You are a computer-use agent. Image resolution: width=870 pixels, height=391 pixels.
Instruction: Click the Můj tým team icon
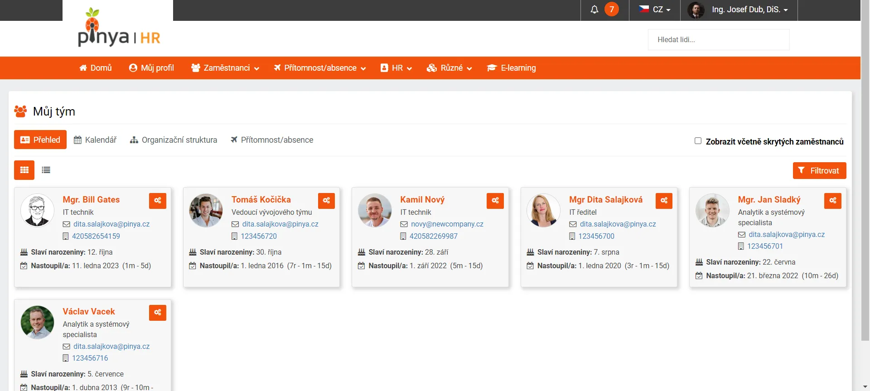click(x=20, y=111)
